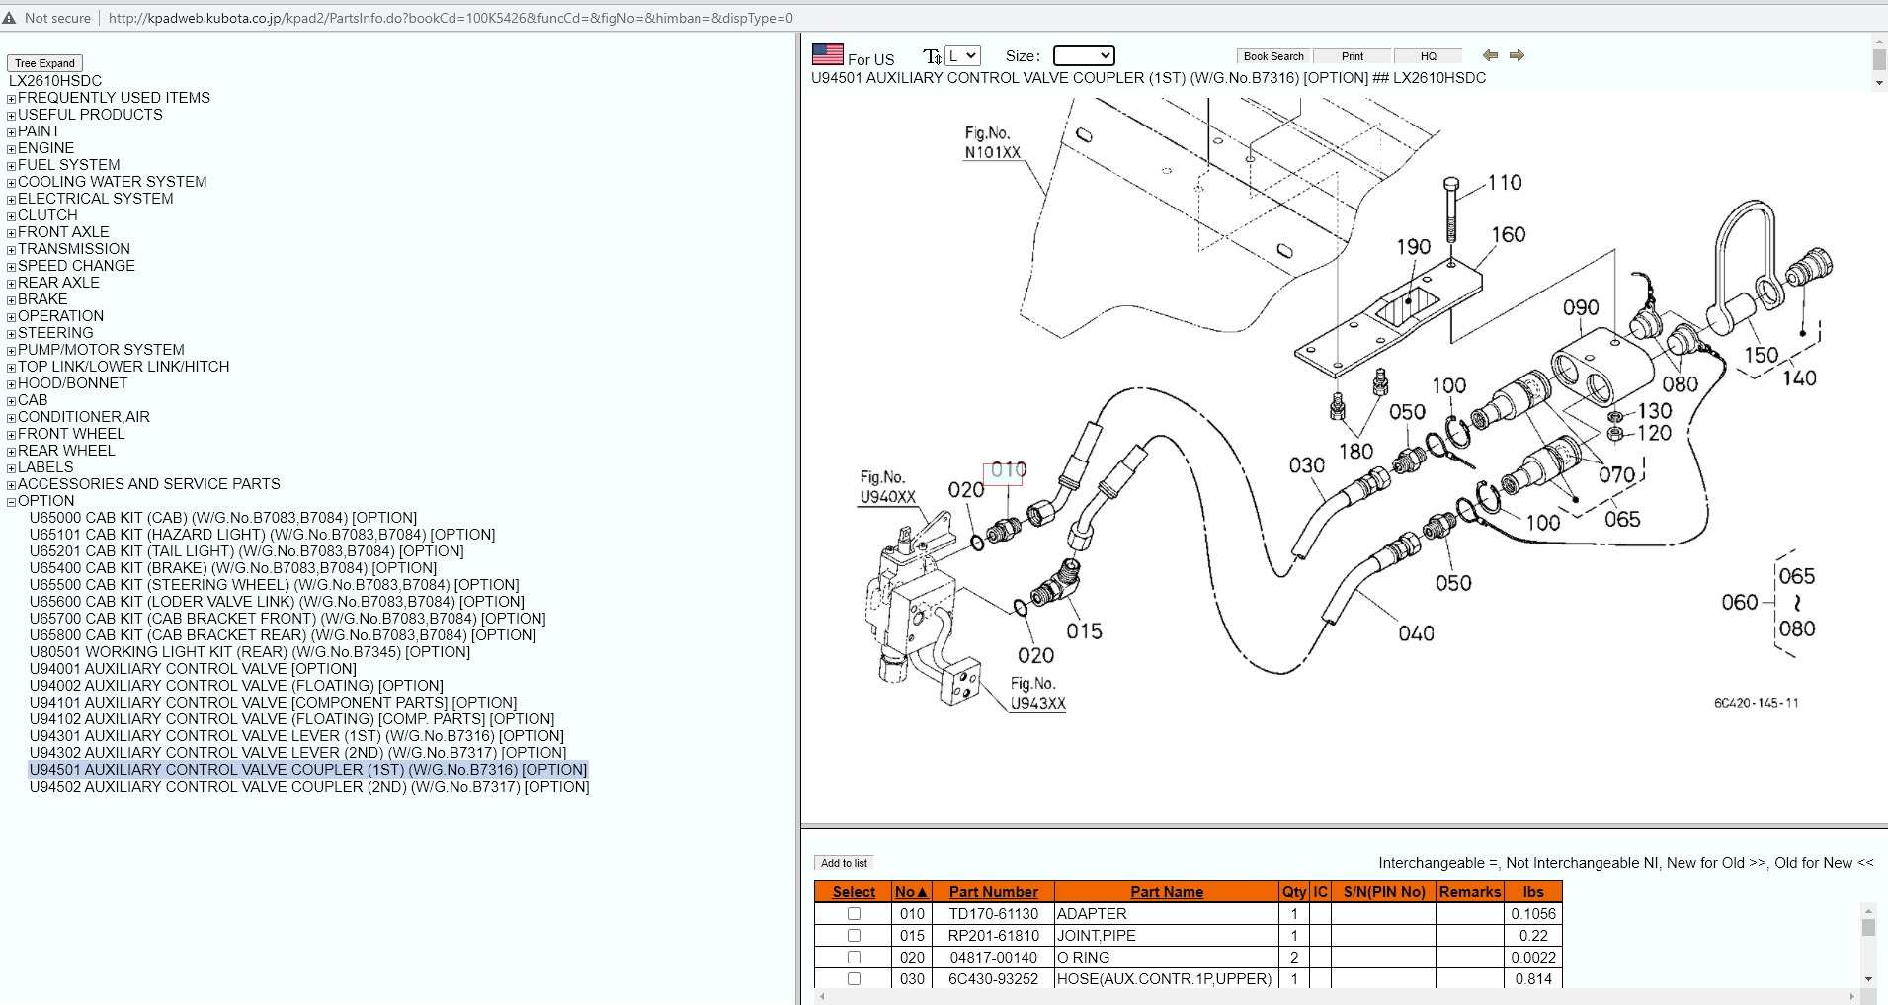Click part callout 070 in diagram
This screenshot has width=1888, height=1005.
pos(1617,475)
